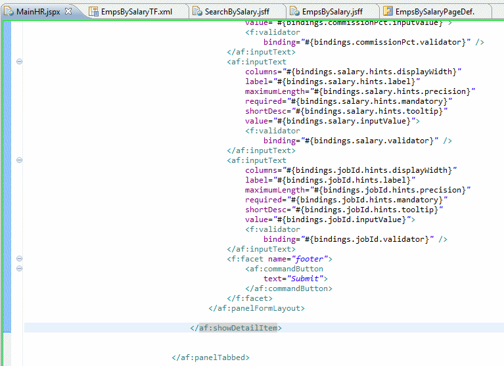The width and height of the screenshot is (504, 366).
Task: Click the opening f:facet tag
Action: pyautogui.click(x=279, y=259)
